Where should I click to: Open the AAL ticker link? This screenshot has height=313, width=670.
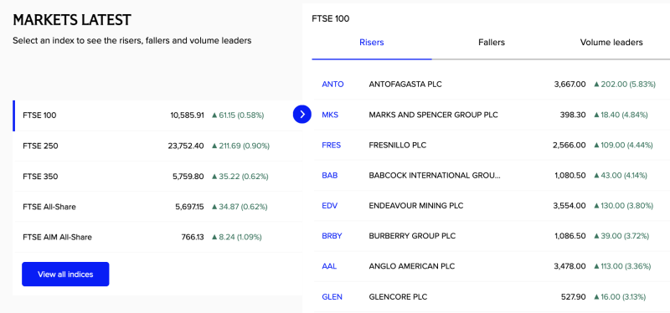pyautogui.click(x=329, y=266)
